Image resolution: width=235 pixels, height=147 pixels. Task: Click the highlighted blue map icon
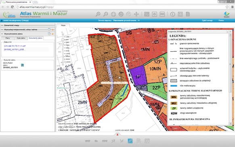130,141
